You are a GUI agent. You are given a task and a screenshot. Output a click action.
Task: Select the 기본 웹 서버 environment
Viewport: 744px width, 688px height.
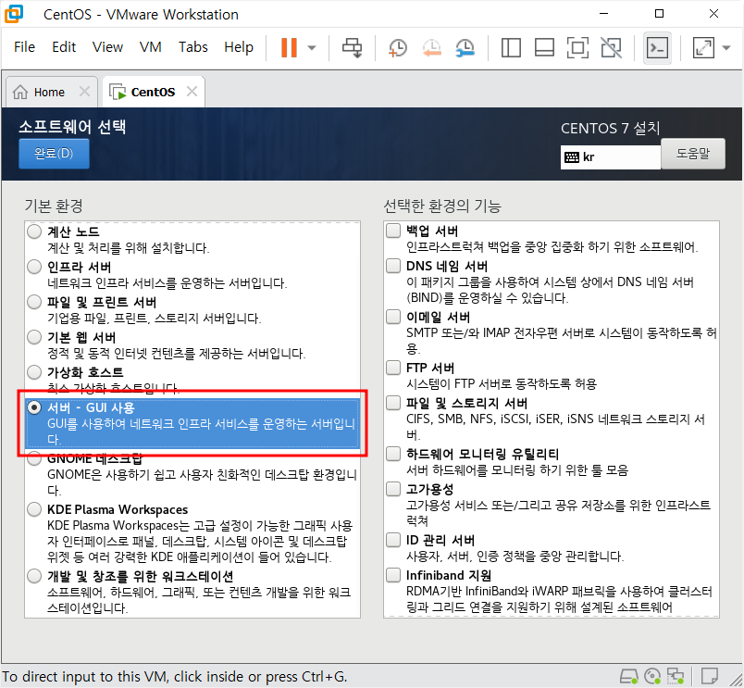(x=34, y=337)
